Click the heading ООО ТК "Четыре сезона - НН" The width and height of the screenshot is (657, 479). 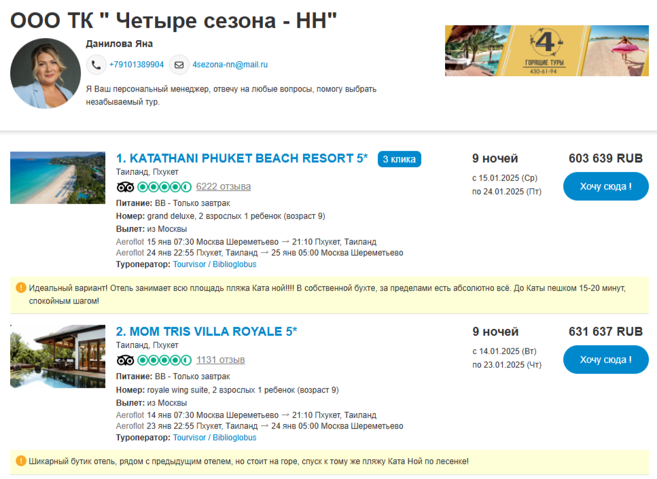173,20
